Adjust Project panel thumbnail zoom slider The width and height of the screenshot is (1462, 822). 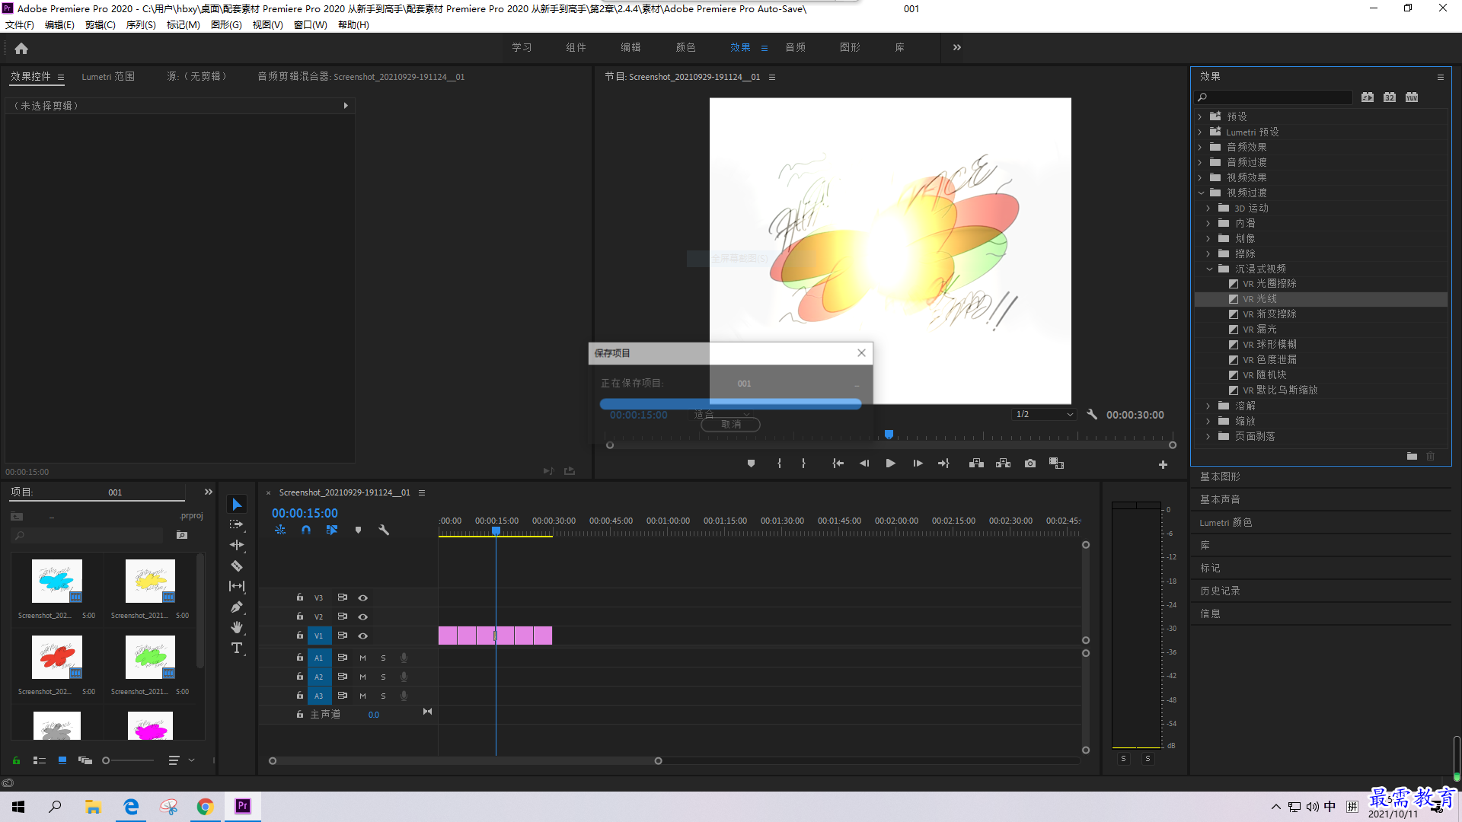(106, 760)
